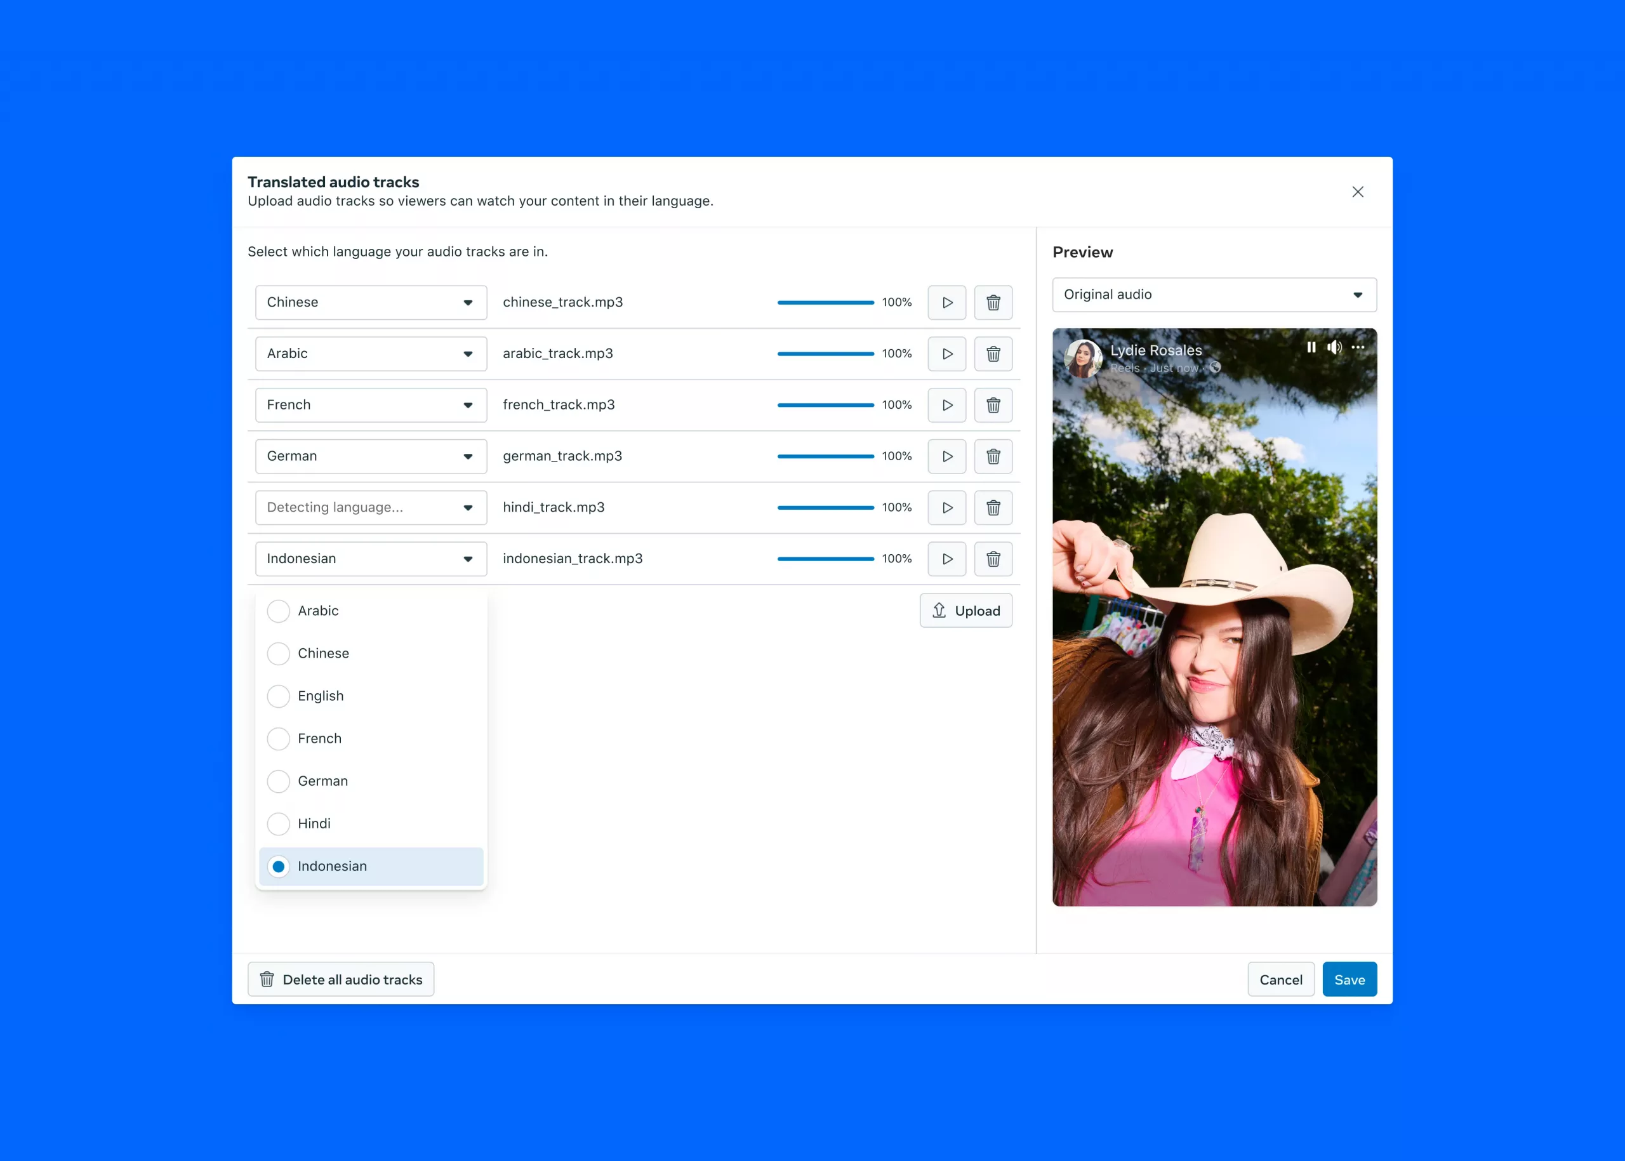Select the Arabic radio option
The height and width of the screenshot is (1161, 1625).
pos(278,611)
